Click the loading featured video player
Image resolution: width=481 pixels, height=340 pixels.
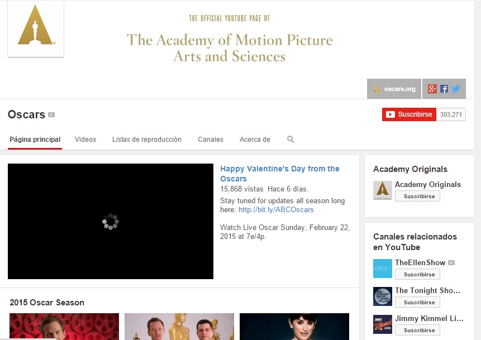[111, 221]
